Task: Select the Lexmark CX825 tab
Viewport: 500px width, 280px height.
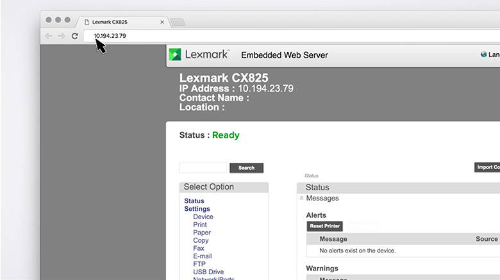Action: (119, 22)
